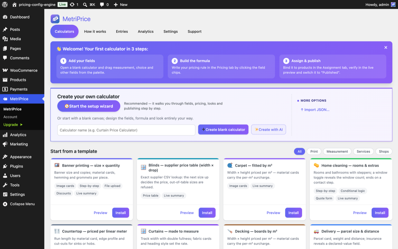This screenshot has height=249, width=398.
Task: Click the Posts pin icon
Action: [x=5, y=29]
